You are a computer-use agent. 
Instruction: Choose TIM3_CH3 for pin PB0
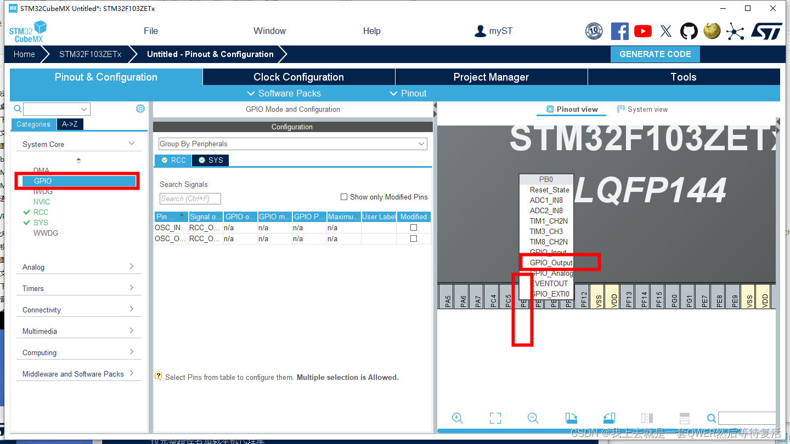click(546, 231)
